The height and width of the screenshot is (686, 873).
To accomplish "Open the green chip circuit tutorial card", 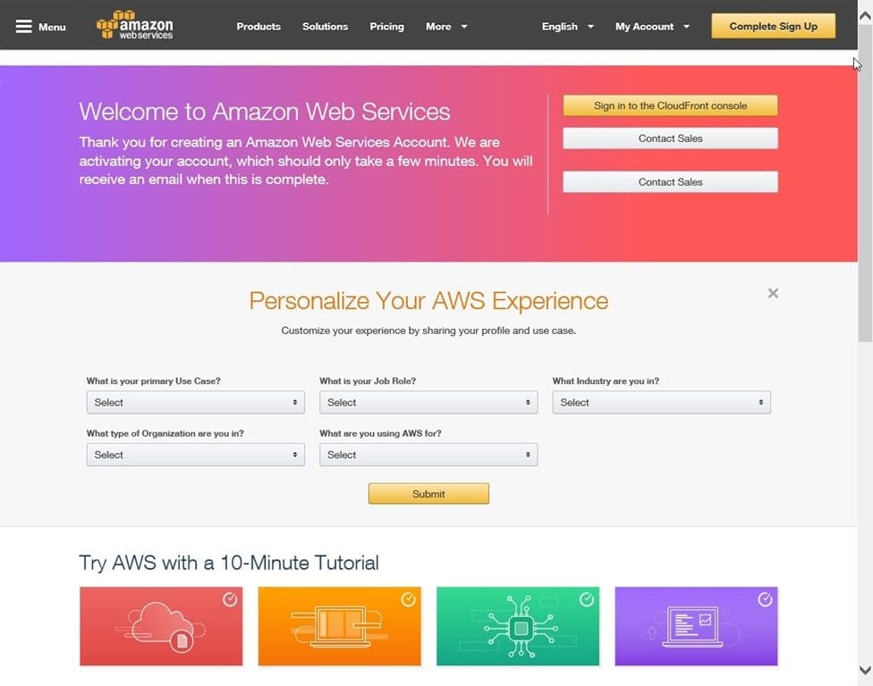I will 518,626.
